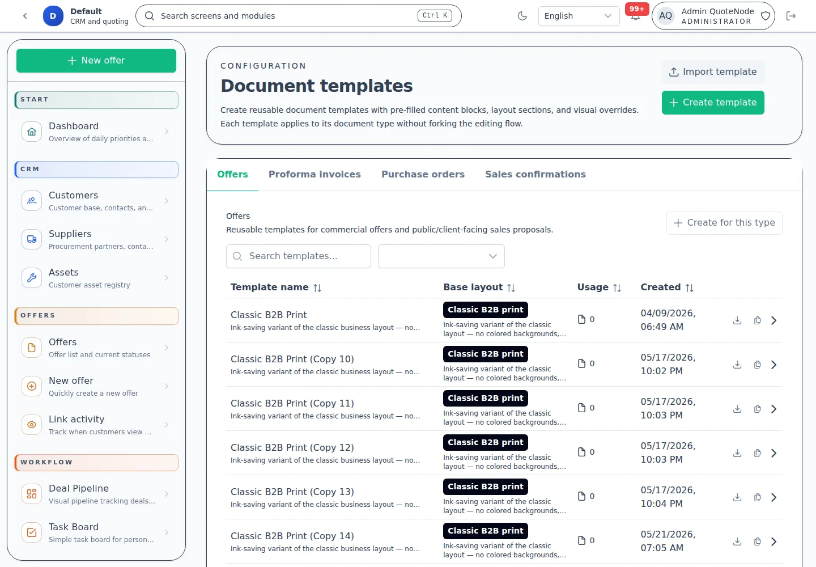Duplicate Classic B2B Print (Copy 11)
The height and width of the screenshot is (567, 816).
click(x=757, y=409)
